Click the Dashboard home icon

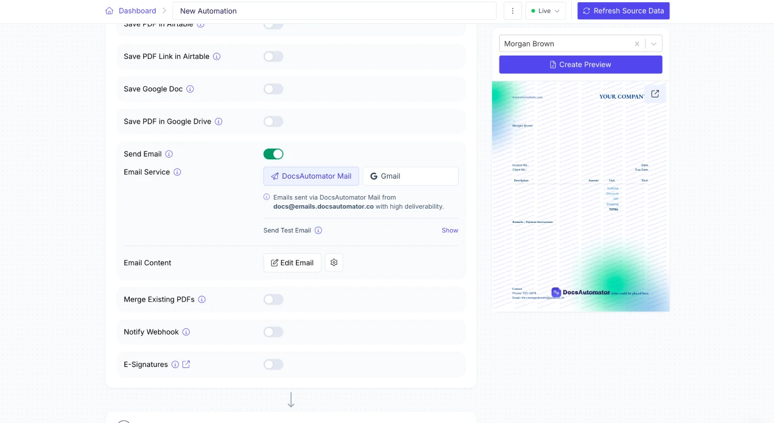(x=109, y=11)
